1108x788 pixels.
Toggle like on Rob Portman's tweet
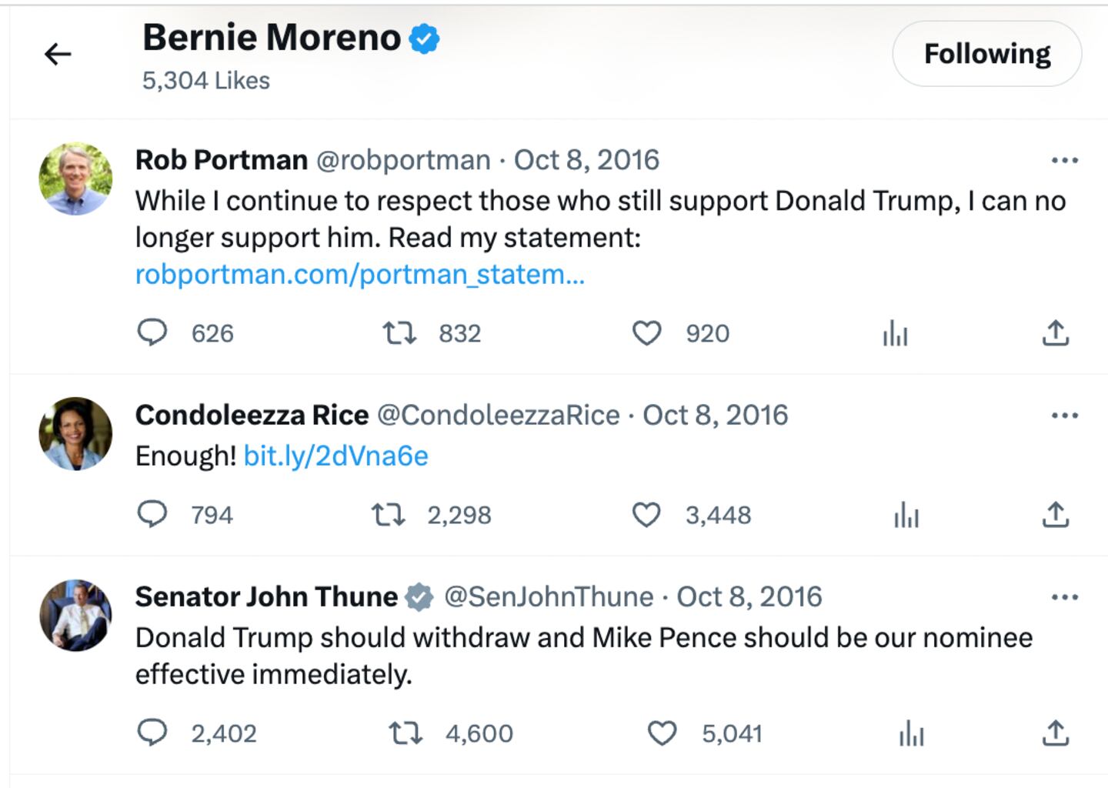point(647,332)
